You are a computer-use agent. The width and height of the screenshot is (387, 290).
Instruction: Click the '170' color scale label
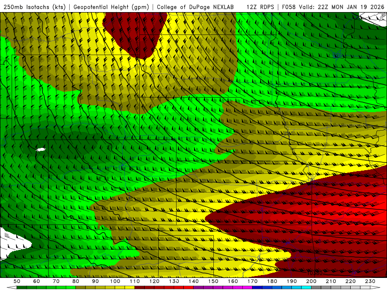[x=253, y=281]
